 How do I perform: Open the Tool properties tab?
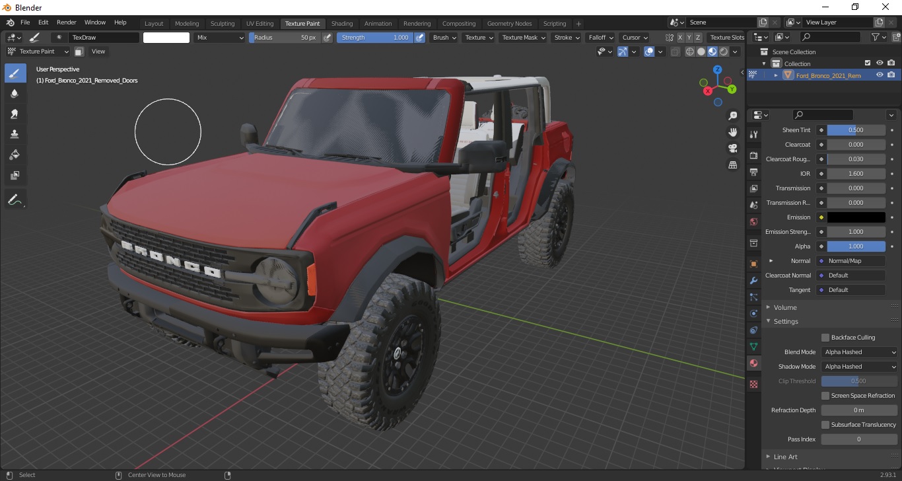coord(753,134)
